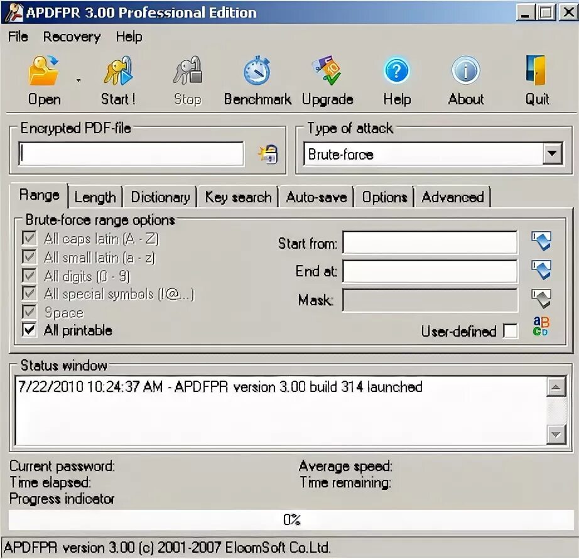Click the progress bar showing 0%
This screenshot has height=559, width=579.
click(x=289, y=519)
